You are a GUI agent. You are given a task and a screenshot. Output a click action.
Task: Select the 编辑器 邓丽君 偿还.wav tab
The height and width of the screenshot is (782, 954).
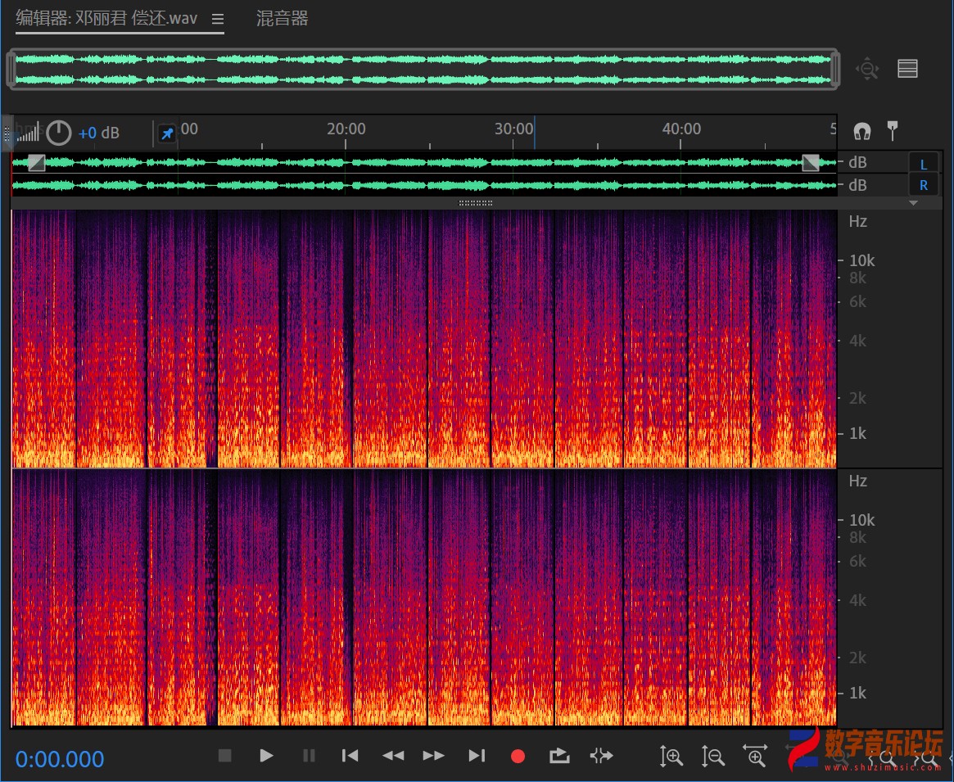(x=106, y=19)
